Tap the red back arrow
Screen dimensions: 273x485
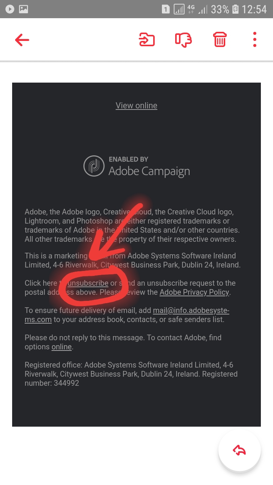pos(22,40)
